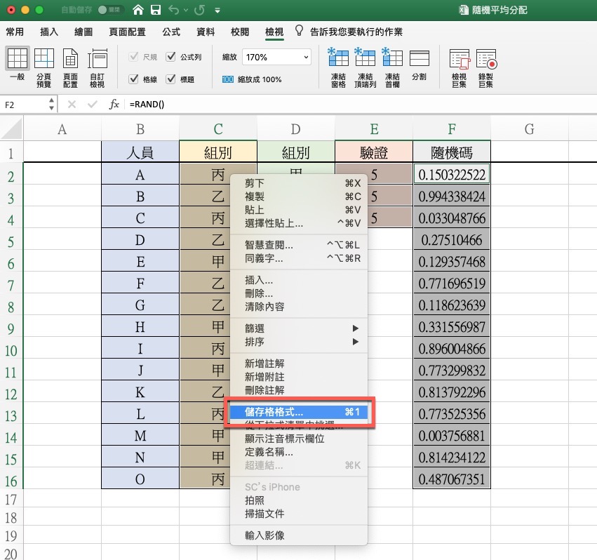Select column G header
This screenshot has width=597, height=560.
529,128
